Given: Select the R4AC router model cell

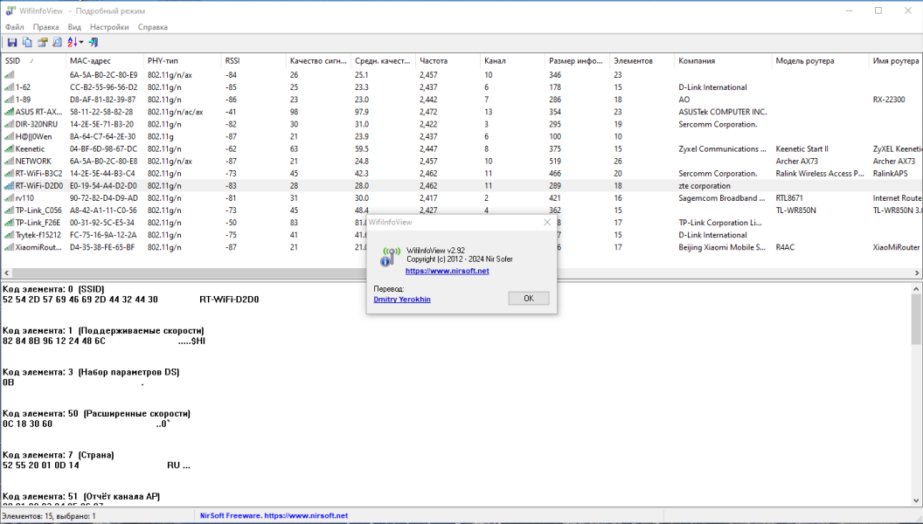Looking at the screenshot, I should (785, 248).
